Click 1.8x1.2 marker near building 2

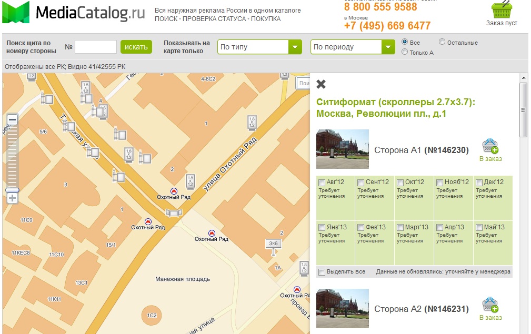pos(191,181)
